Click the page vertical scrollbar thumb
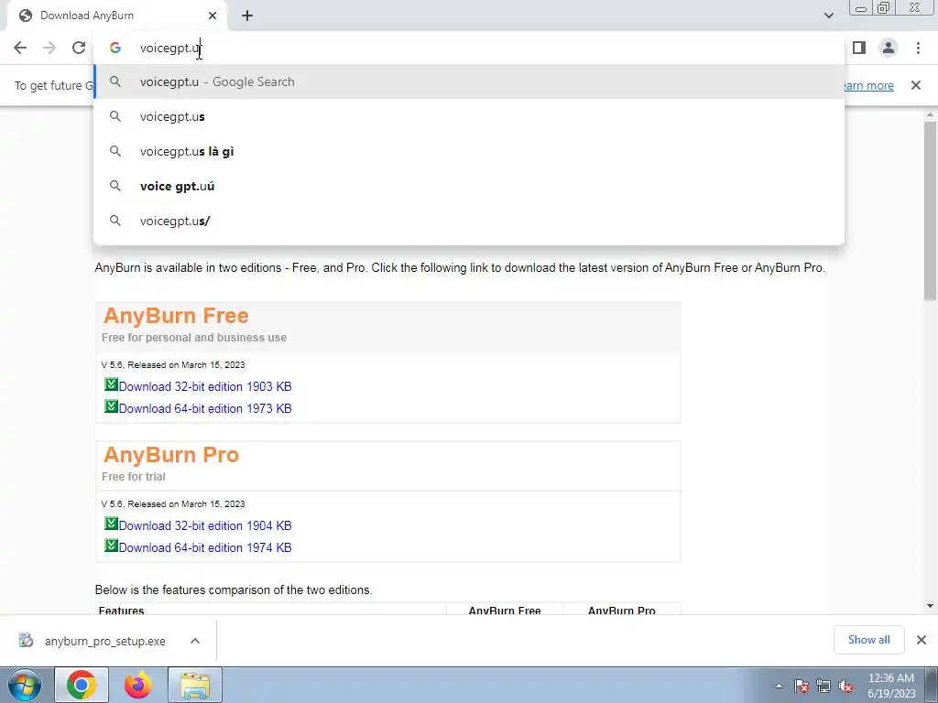The width and height of the screenshot is (938, 703). [x=930, y=211]
